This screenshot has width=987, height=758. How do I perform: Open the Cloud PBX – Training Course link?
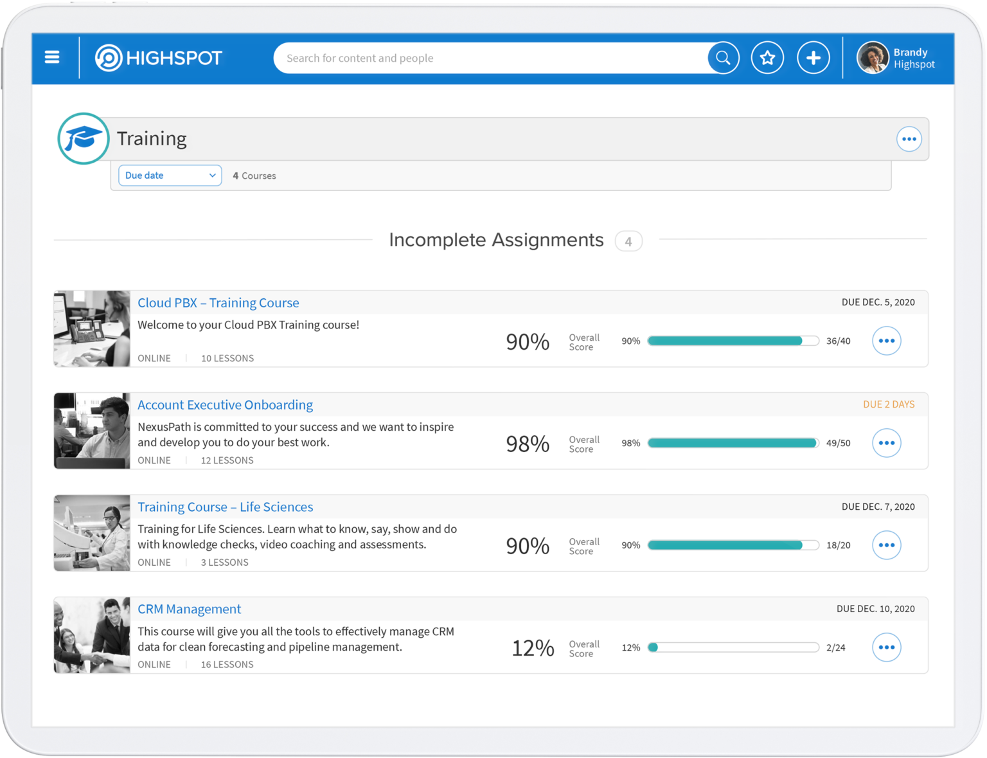[218, 303]
